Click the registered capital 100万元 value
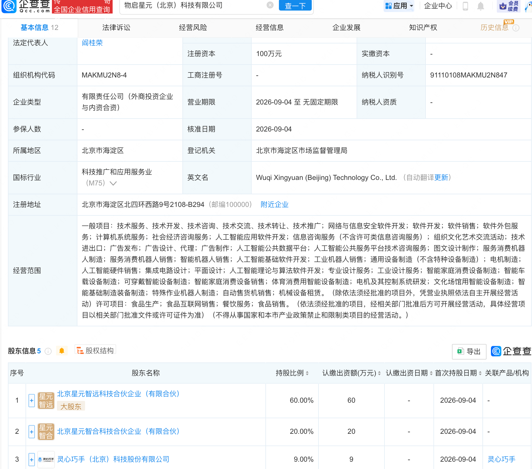Viewport: 532px width, 469px height. coord(269,54)
